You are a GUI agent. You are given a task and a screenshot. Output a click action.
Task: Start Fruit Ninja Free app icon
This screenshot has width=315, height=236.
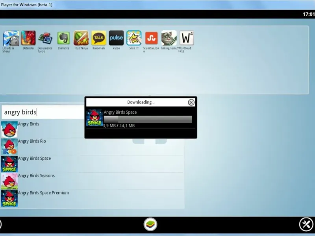pyautogui.click(x=81, y=38)
